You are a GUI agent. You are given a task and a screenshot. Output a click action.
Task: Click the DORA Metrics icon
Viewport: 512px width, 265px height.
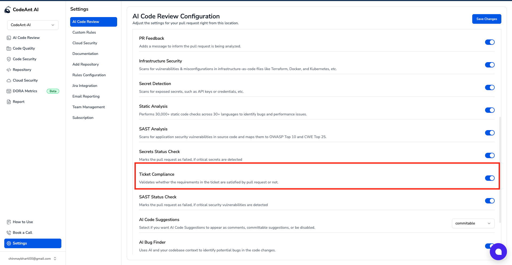pos(9,91)
